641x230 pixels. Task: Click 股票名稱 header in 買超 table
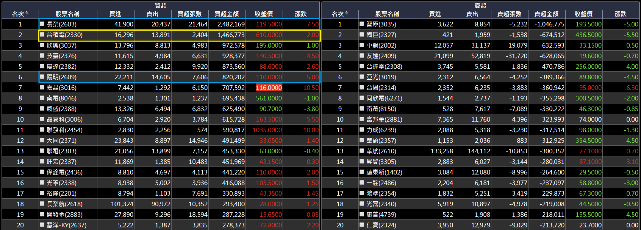67,14
